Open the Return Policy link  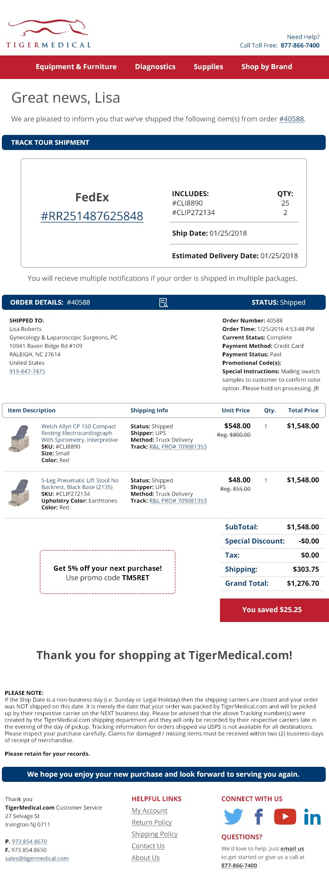coord(152,822)
